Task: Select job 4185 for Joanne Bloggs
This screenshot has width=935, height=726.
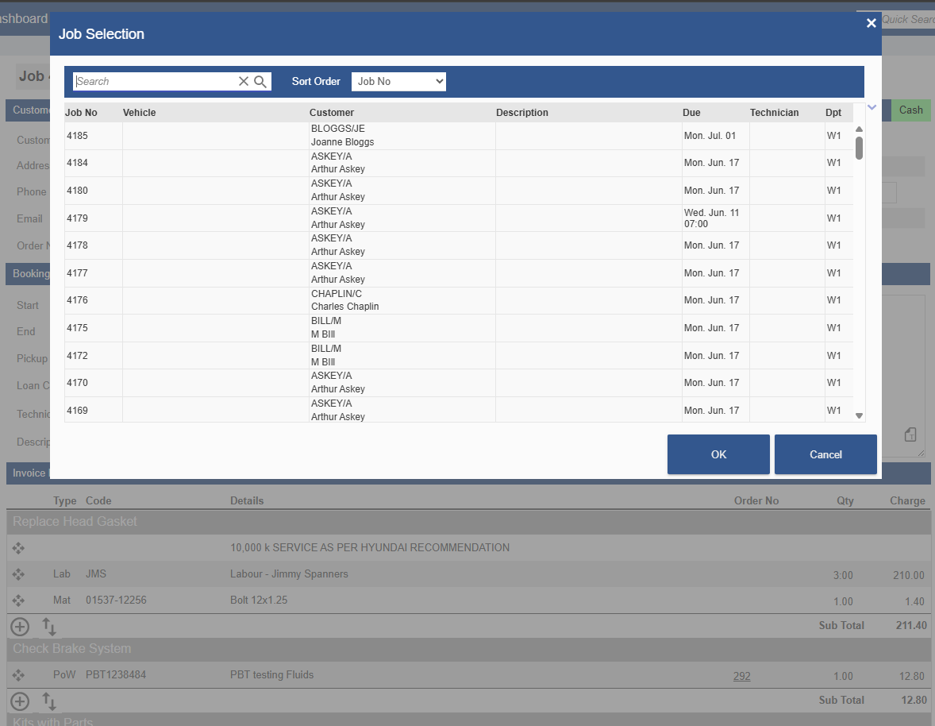Action: (x=459, y=135)
